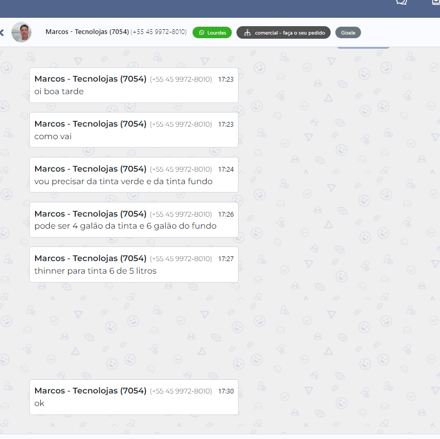Click the '4 galão da tinta' message text
The image size is (440, 439).
point(125,226)
